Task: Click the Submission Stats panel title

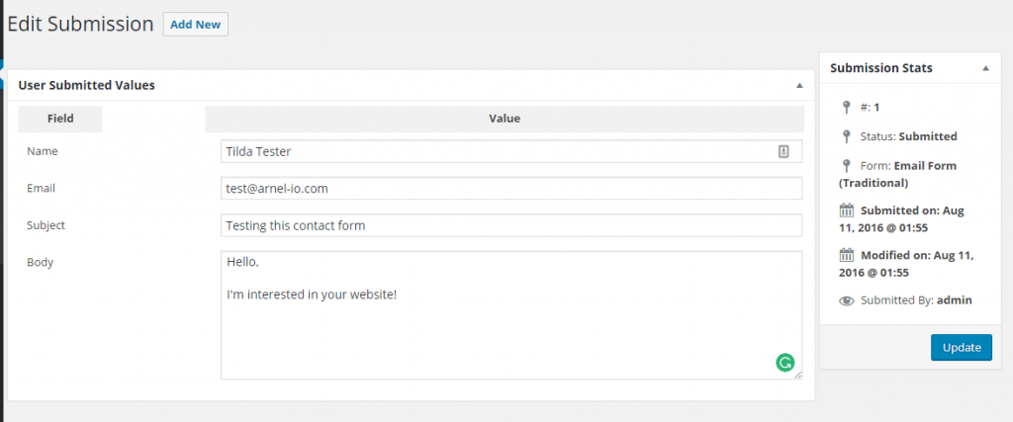Action: (x=880, y=68)
